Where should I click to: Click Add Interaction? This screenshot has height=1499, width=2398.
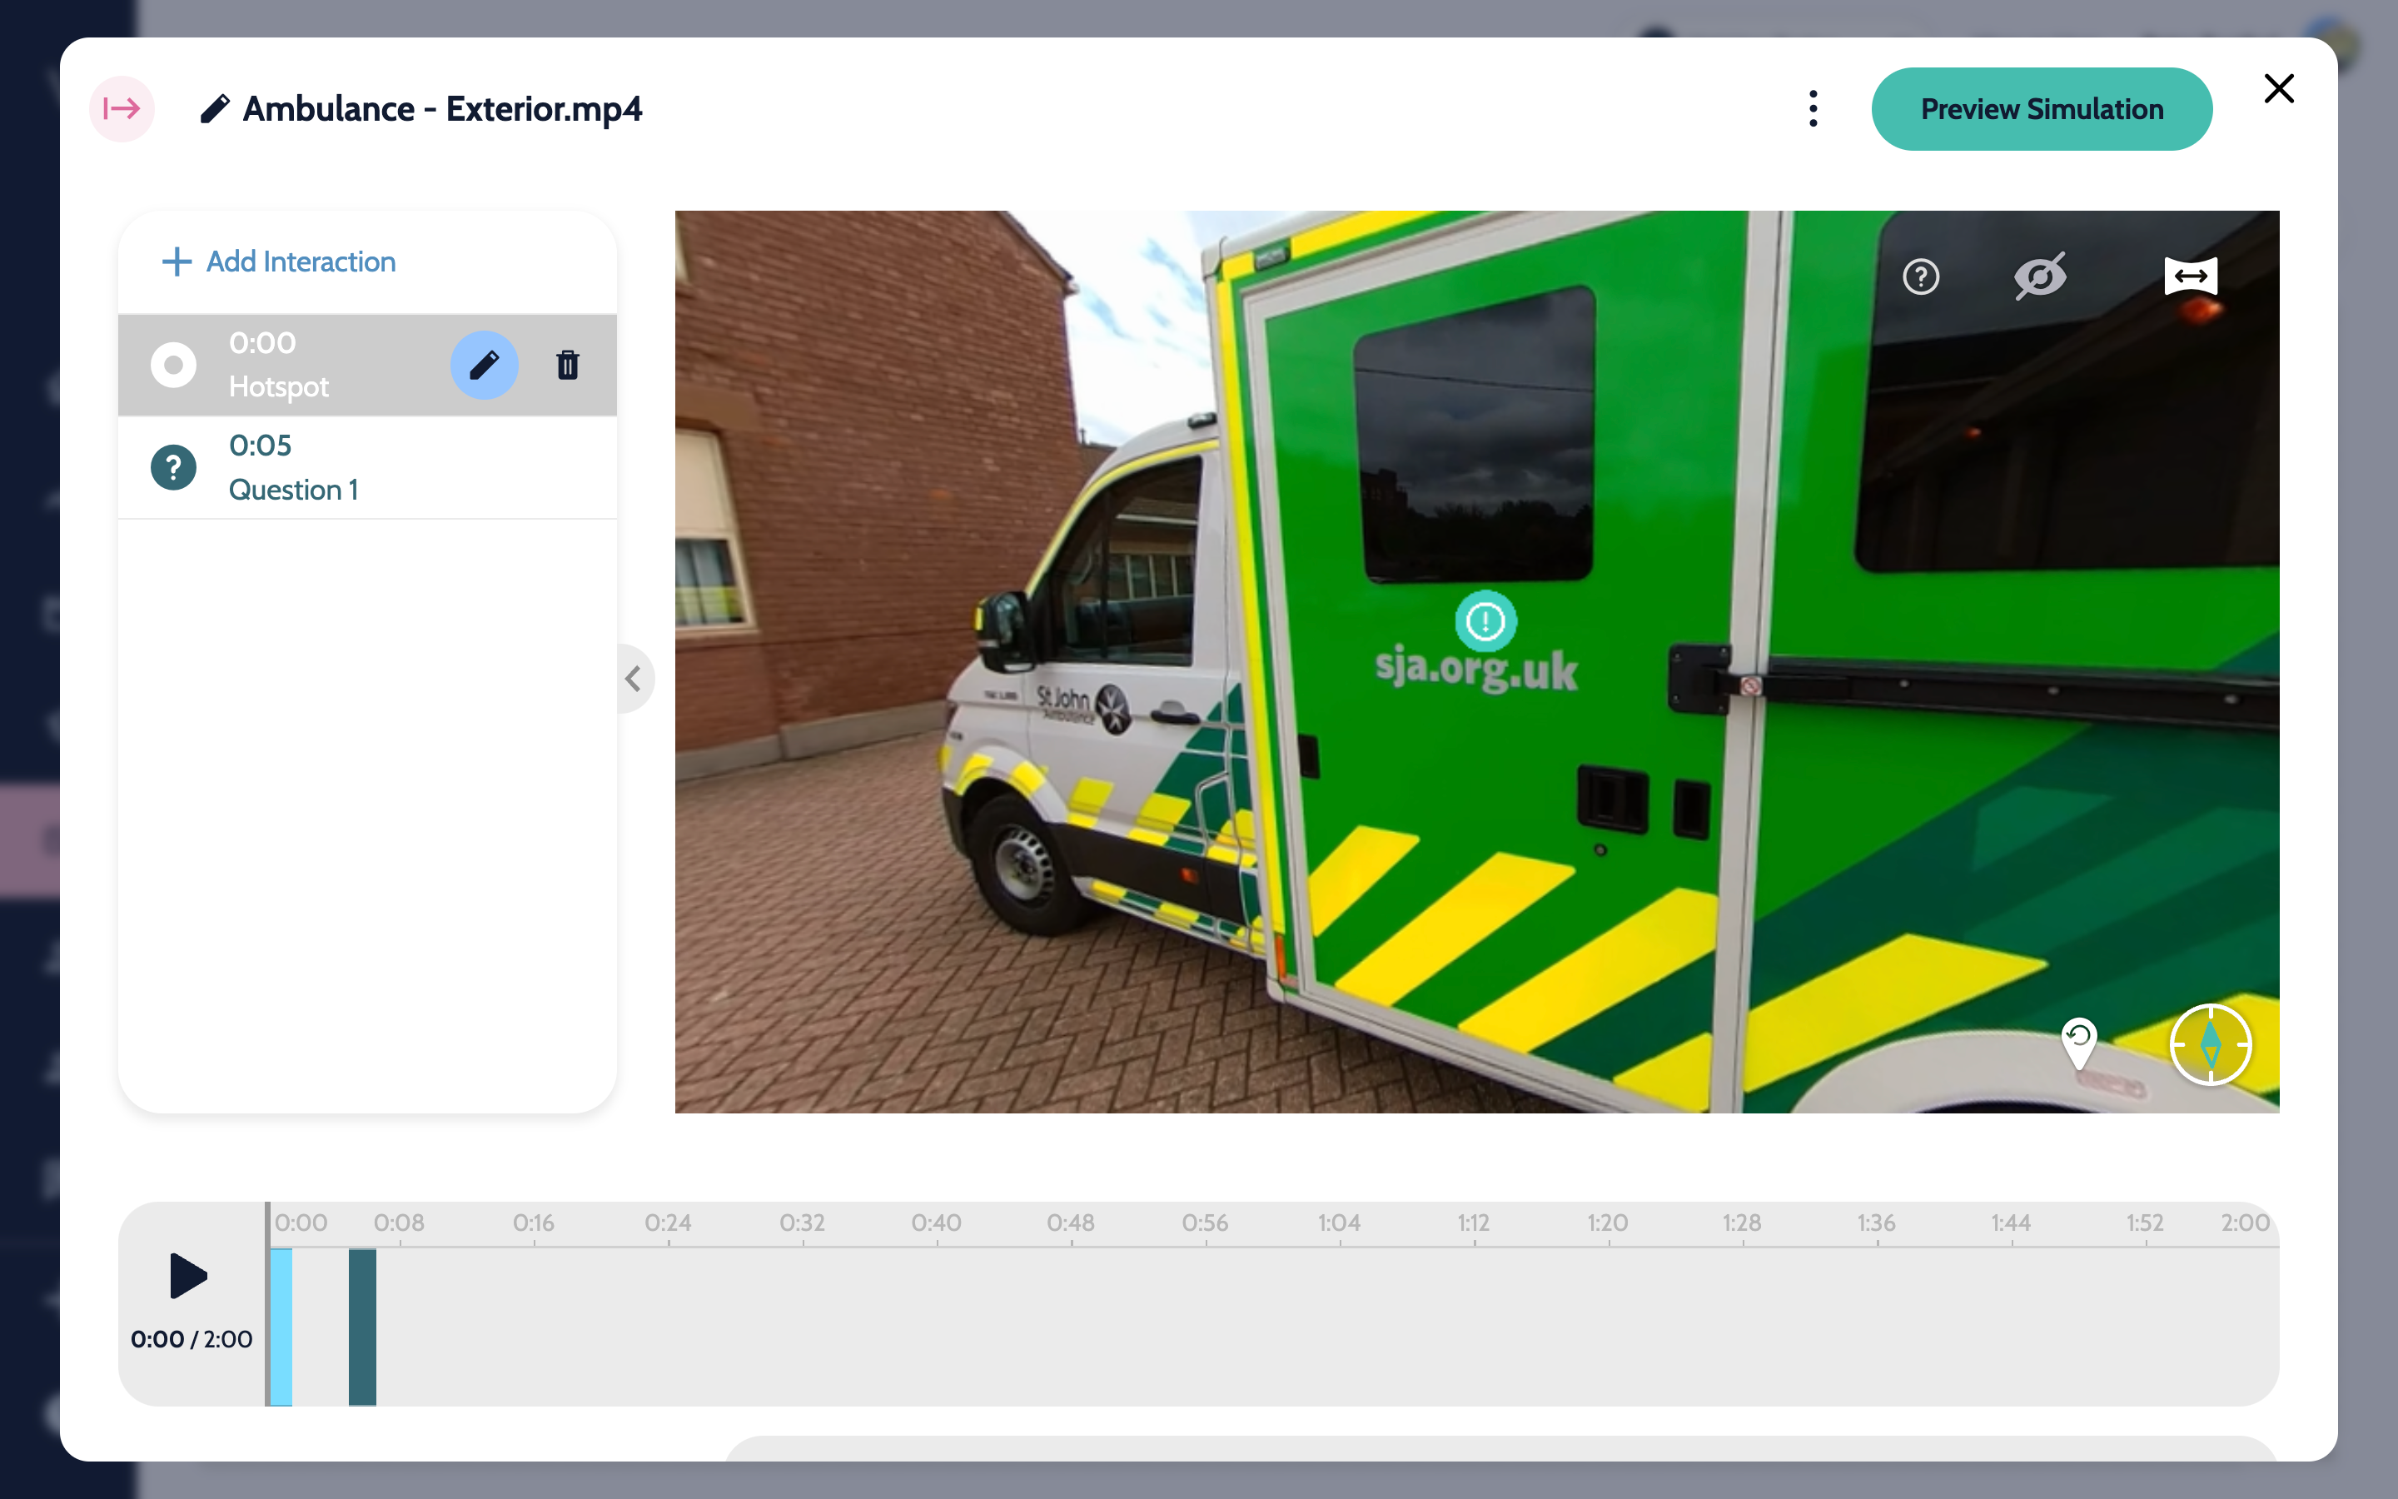coord(278,261)
